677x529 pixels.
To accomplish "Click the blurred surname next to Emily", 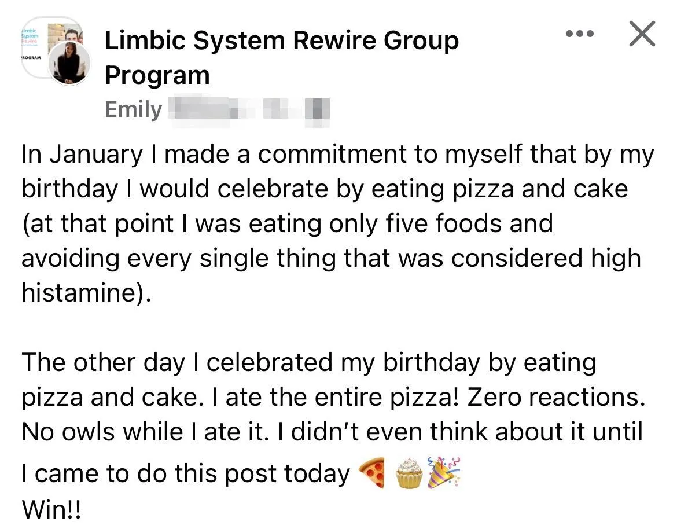I will [249, 110].
